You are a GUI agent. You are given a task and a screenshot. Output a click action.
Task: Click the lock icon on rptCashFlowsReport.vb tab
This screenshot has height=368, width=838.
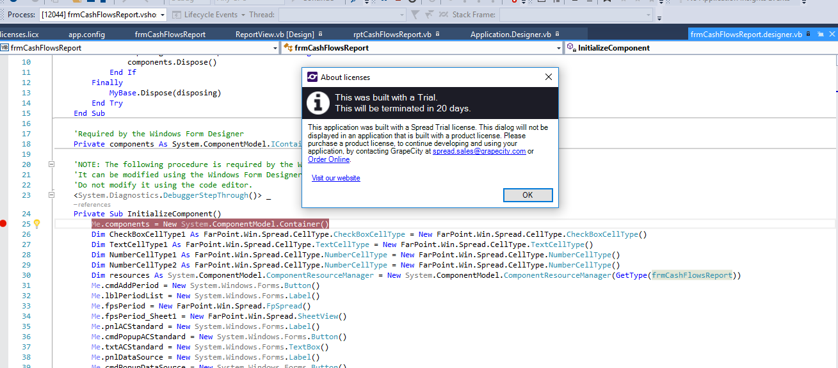[x=438, y=34]
